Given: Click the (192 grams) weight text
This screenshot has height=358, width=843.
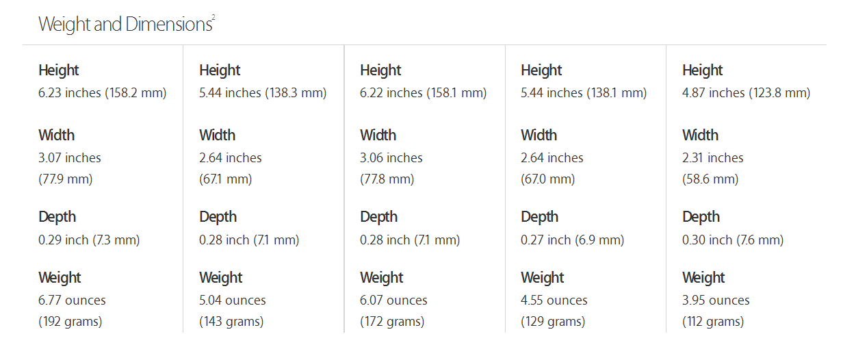Looking at the screenshot, I should click(70, 321).
